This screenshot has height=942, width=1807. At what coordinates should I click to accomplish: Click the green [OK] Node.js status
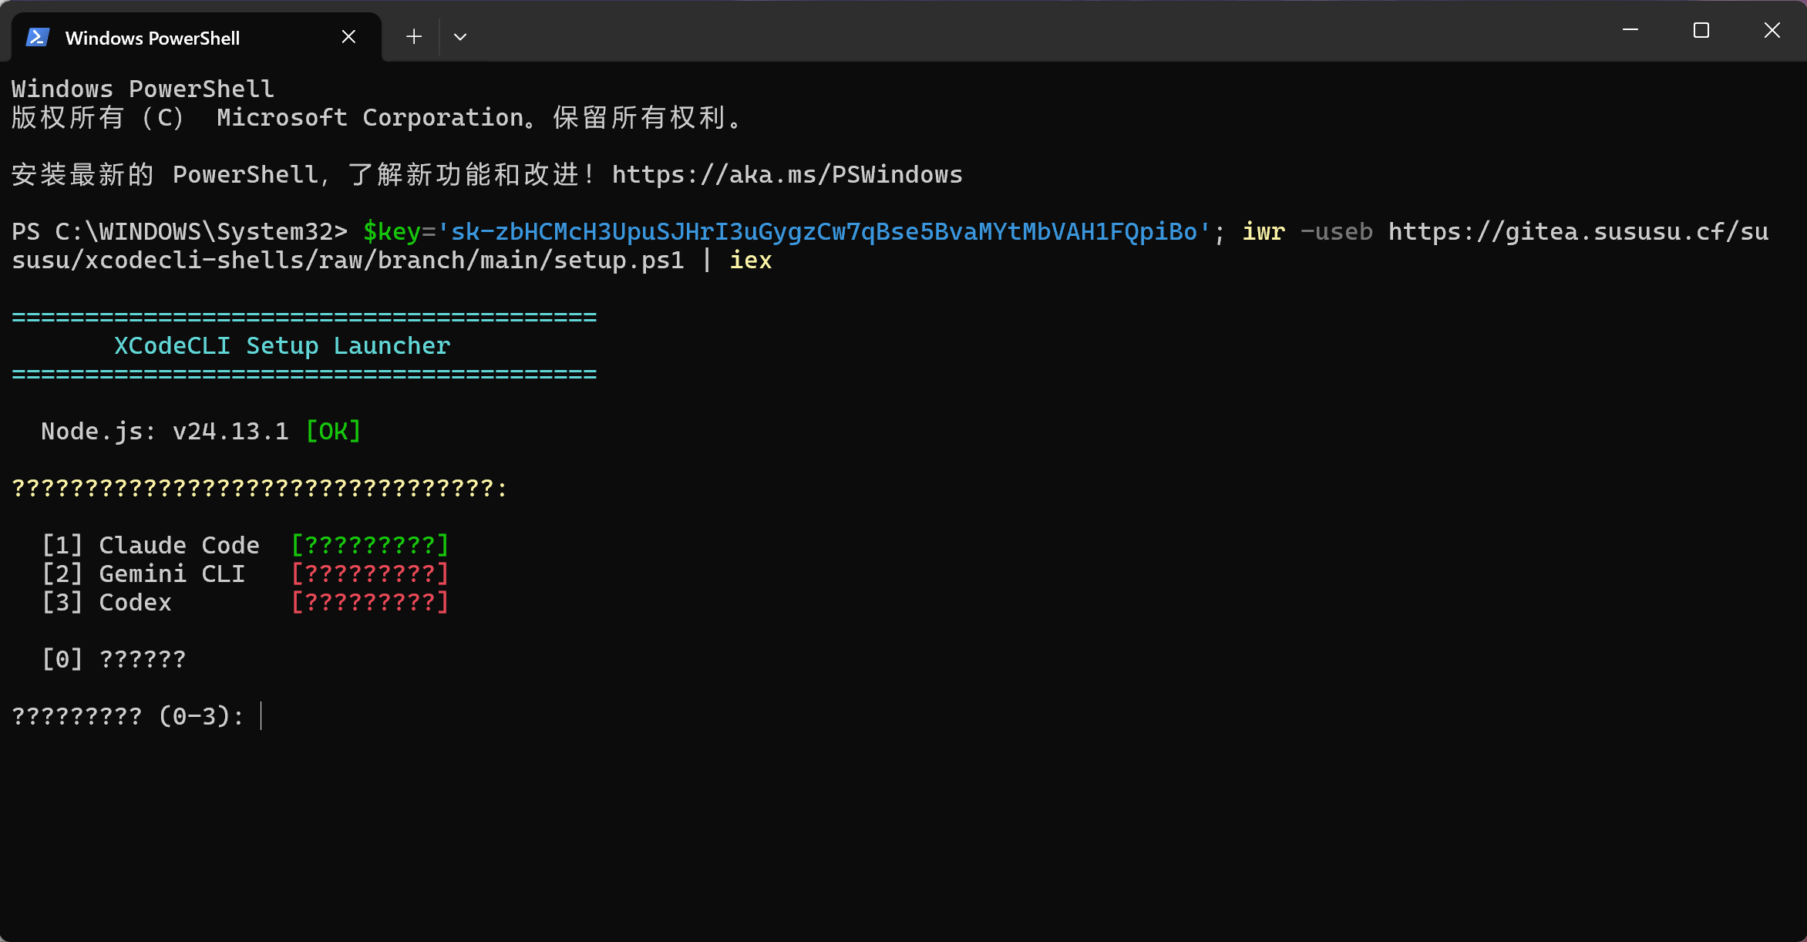(333, 431)
